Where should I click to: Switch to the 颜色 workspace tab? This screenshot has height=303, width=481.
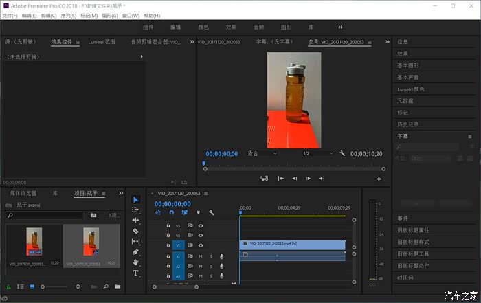[x=203, y=27]
